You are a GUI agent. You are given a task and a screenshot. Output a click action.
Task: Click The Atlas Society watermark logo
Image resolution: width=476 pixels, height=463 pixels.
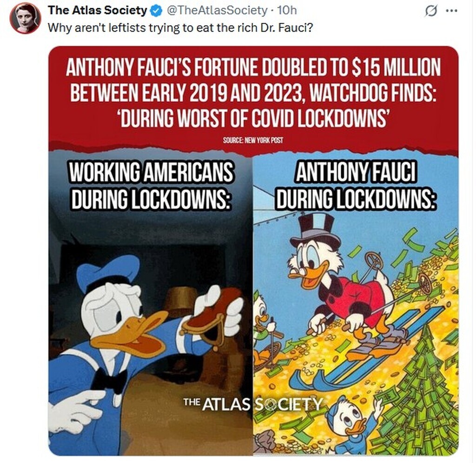[252, 404]
